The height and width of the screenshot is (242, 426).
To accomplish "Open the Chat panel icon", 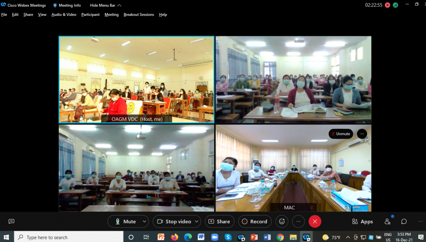I will tap(404, 221).
